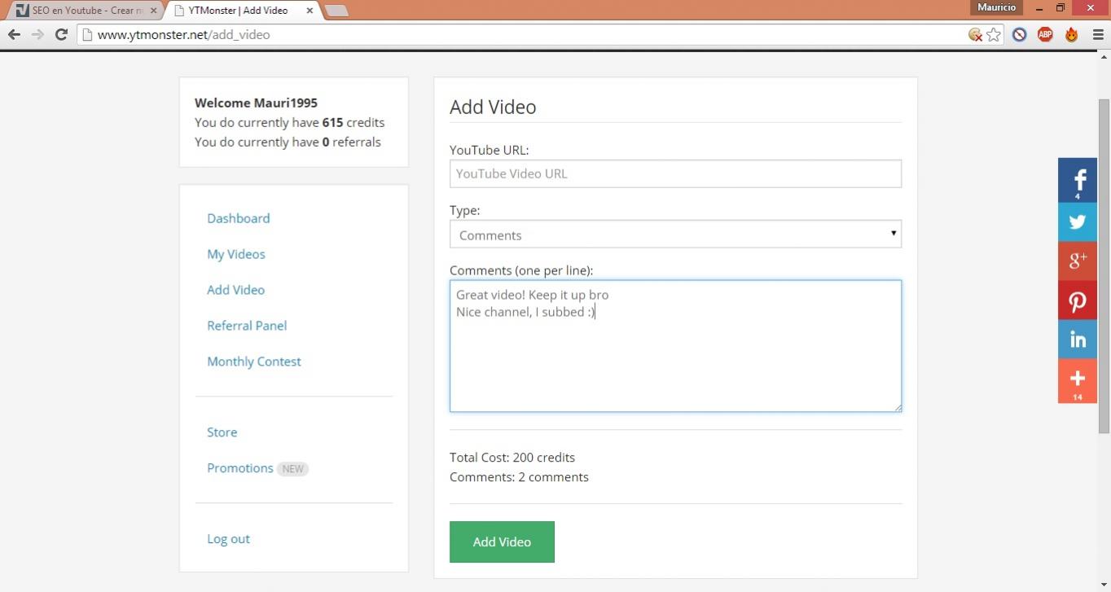Image resolution: width=1111 pixels, height=592 pixels.
Task: Open more sharing options plus icon
Action: point(1077,380)
